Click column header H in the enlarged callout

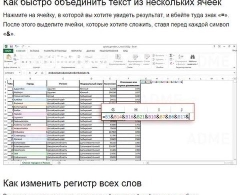(136, 110)
